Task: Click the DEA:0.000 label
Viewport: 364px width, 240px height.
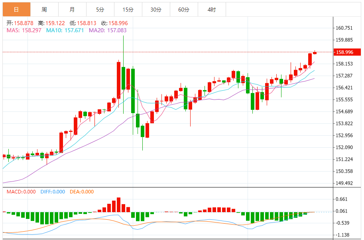Action: (x=82, y=192)
